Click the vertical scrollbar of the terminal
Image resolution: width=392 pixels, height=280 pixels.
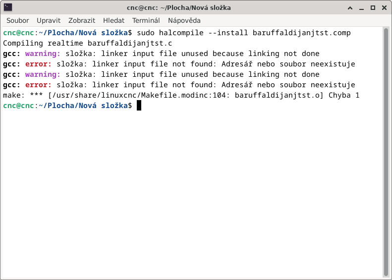click(x=386, y=149)
